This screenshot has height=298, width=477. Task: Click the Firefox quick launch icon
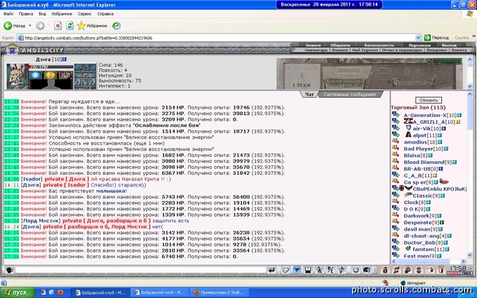60,292
